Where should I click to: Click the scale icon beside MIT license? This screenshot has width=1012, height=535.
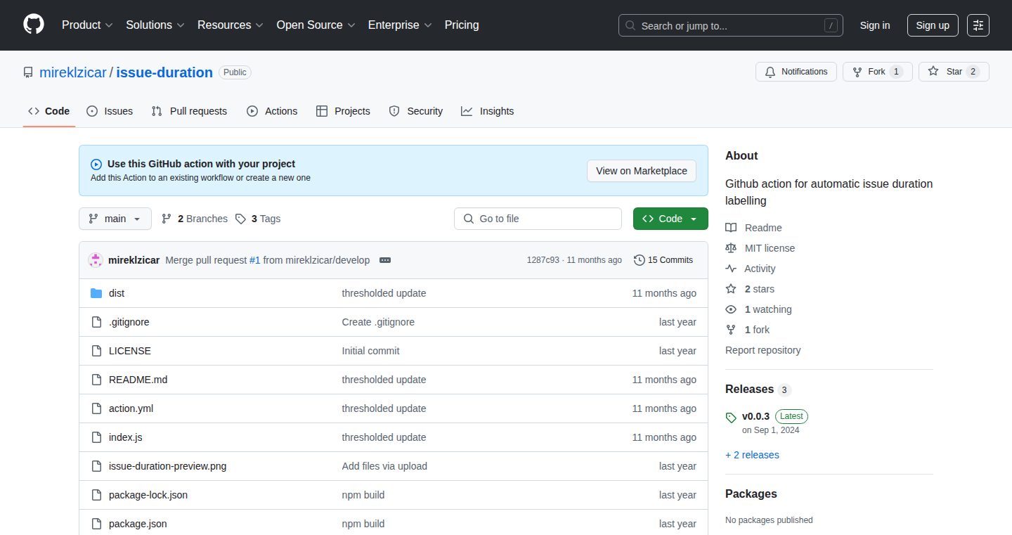click(x=731, y=248)
